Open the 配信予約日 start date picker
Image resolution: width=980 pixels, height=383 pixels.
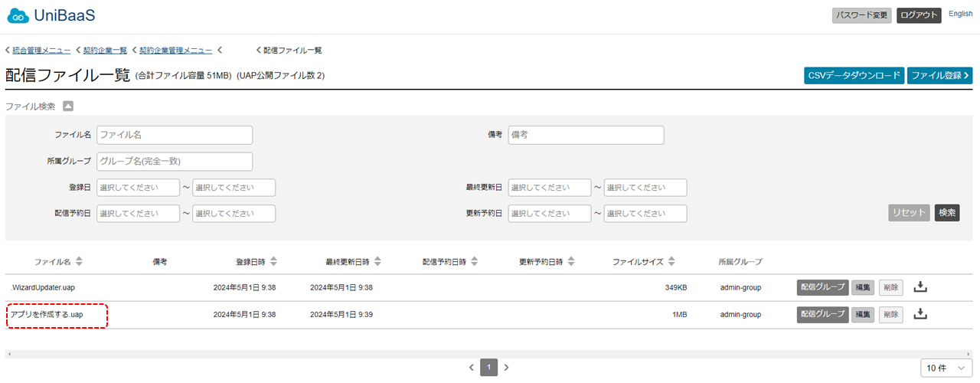pyautogui.click(x=138, y=214)
